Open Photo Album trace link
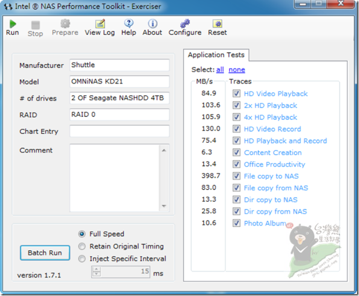The width and height of the screenshot is (359, 296). point(265,223)
